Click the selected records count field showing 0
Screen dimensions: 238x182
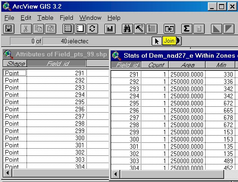pyautogui.click(x=22, y=41)
